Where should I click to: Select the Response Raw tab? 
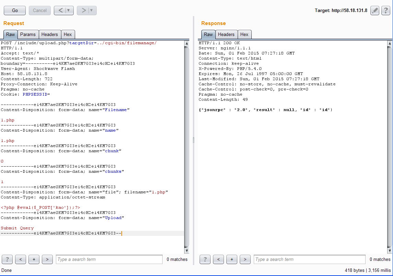point(208,34)
